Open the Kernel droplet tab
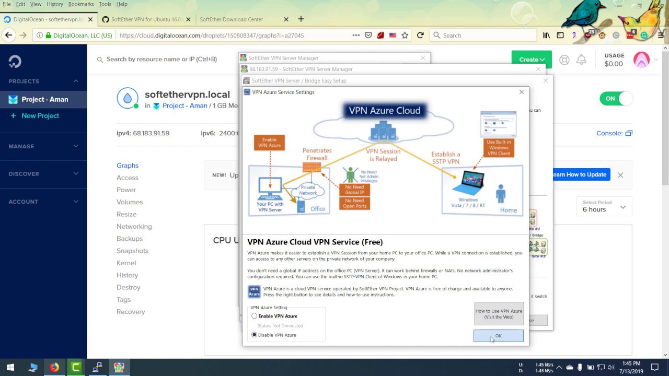669x376 pixels. (126, 263)
